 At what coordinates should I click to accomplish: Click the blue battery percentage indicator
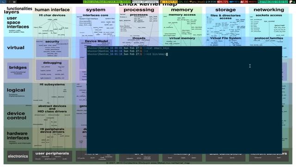(234, 2)
